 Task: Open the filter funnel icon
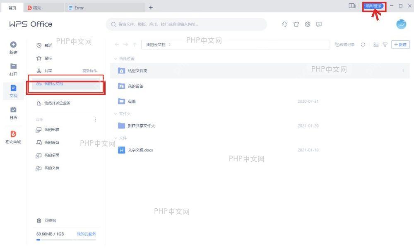click(385, 45)
